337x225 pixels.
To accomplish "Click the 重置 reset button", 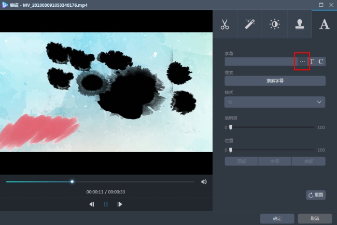I will pos(316,195).
